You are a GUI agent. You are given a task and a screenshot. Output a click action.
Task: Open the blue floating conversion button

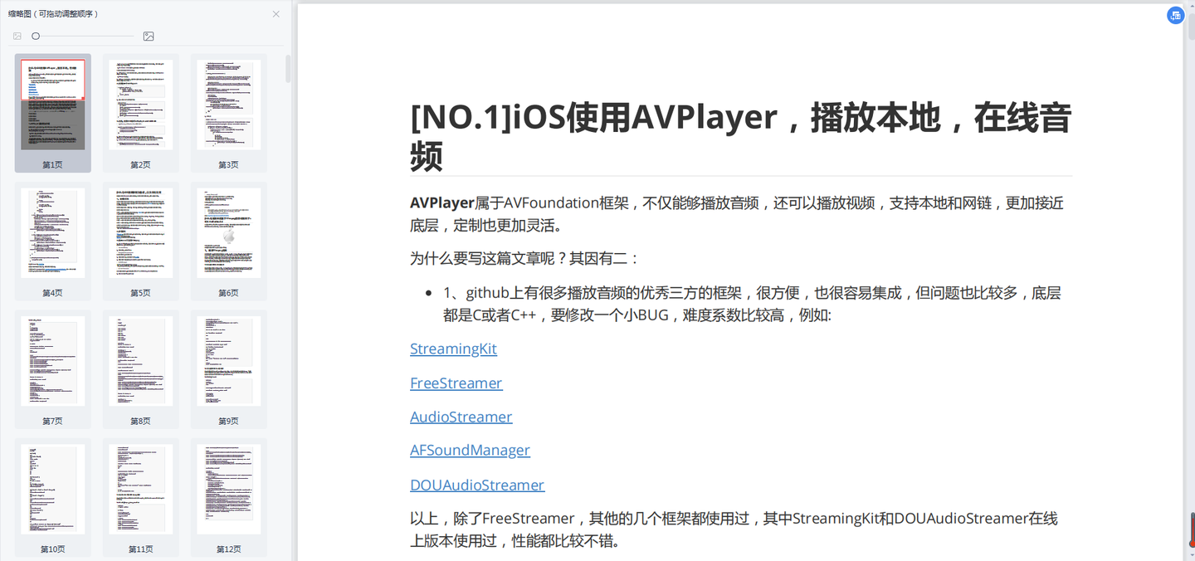1175,15
